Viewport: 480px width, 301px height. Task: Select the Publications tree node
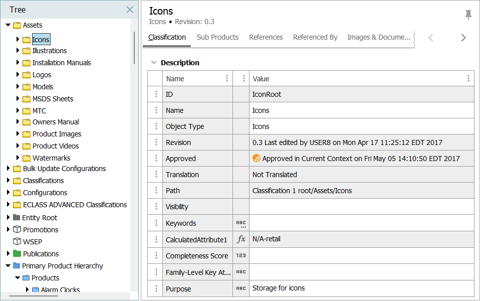(41, 254)
